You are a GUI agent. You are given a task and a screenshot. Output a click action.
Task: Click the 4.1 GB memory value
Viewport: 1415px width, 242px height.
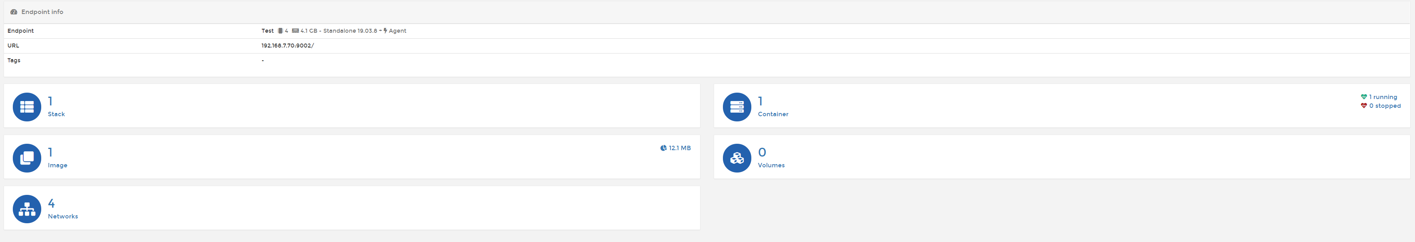tap(309, 31)
